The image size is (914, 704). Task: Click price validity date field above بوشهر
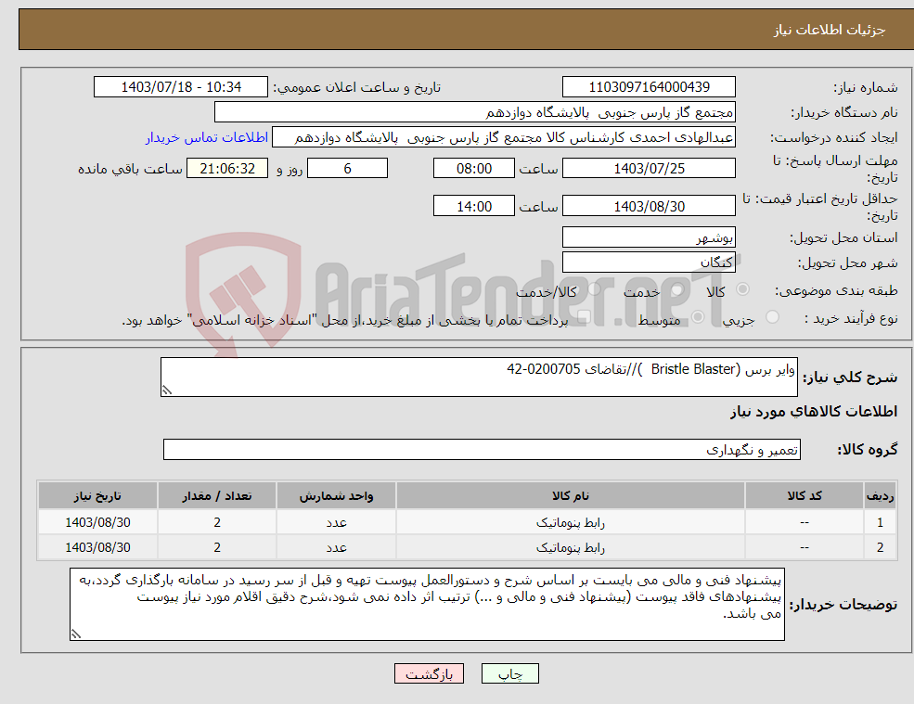click(x=649, y=206)
